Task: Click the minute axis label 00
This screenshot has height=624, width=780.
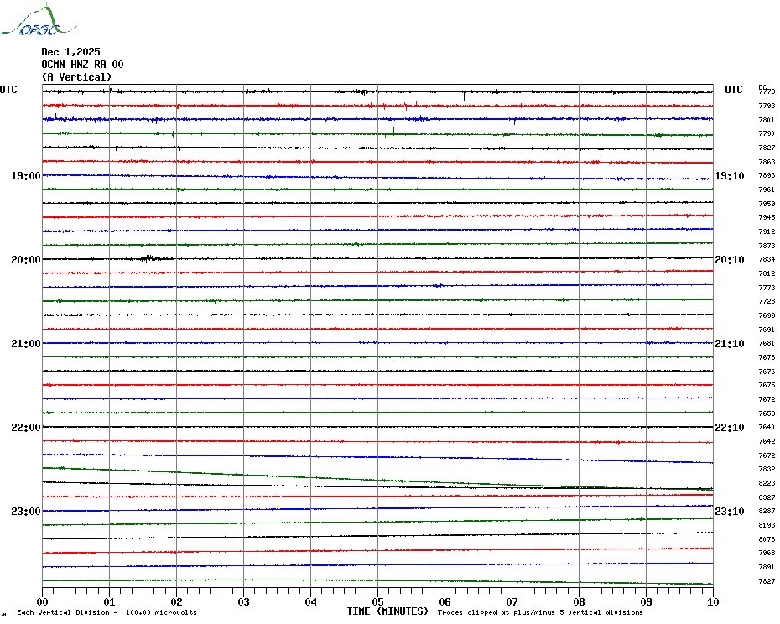Action: click(42, 601)
